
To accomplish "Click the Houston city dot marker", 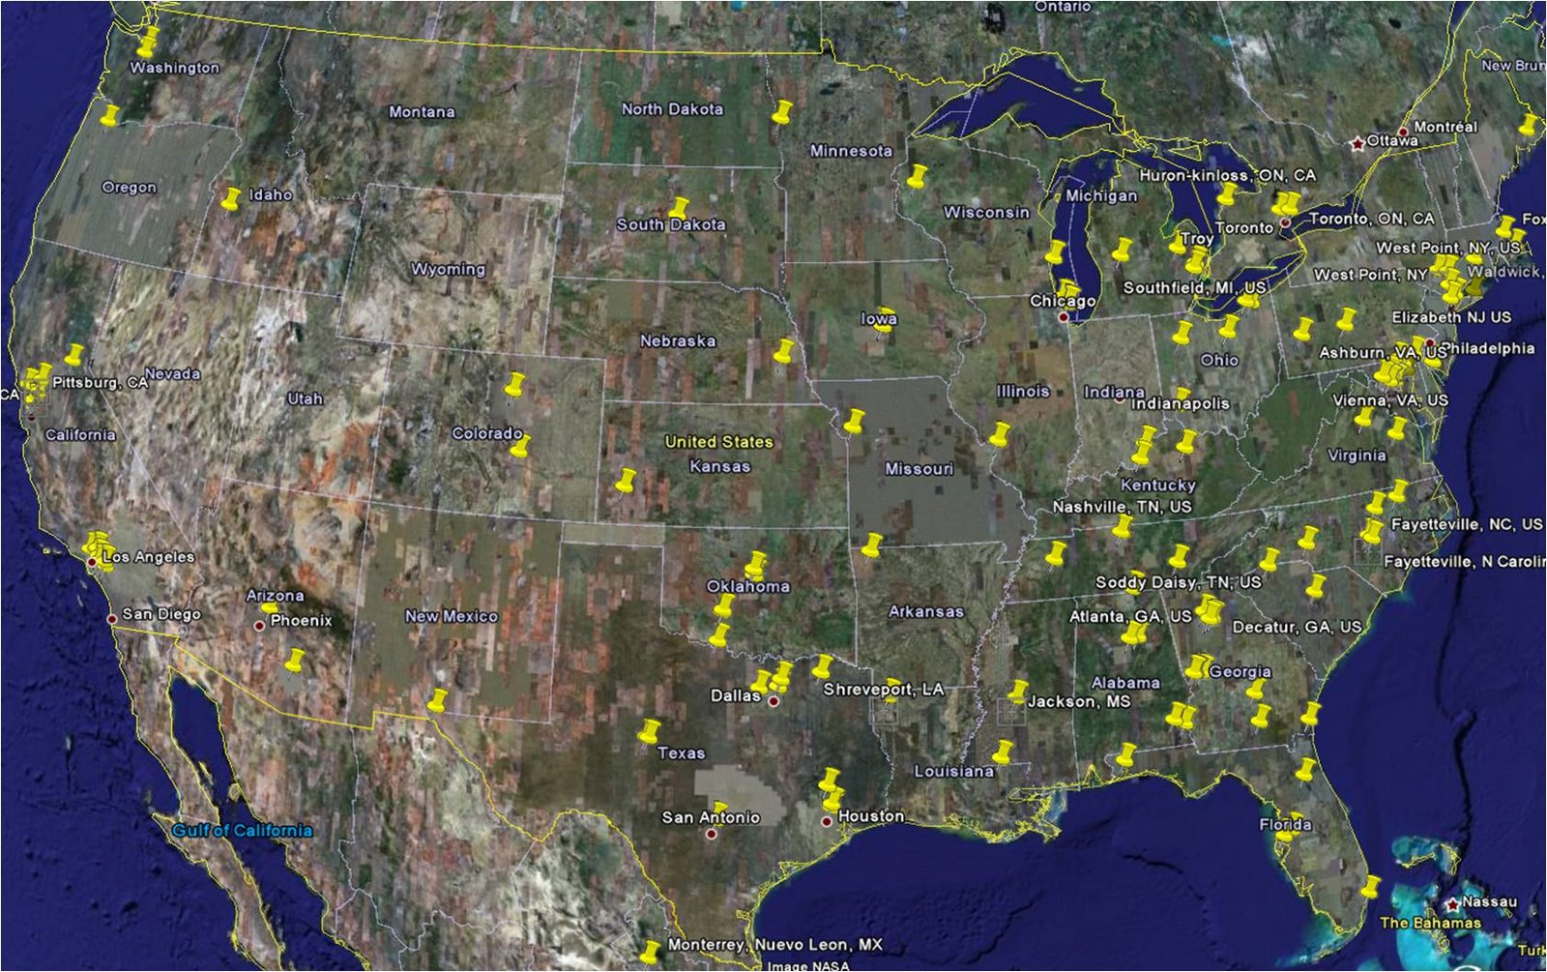I will pyautogui.click(x=827, y=822).
